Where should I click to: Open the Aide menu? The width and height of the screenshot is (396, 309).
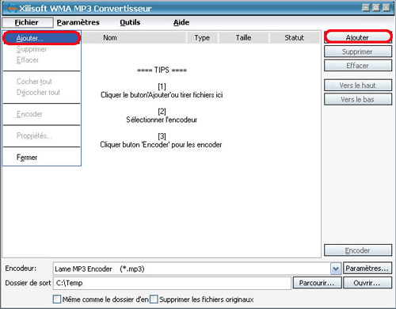[x=181, y=23]
